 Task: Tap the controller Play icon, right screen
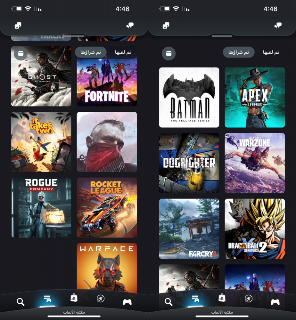(x=275, y=302)
